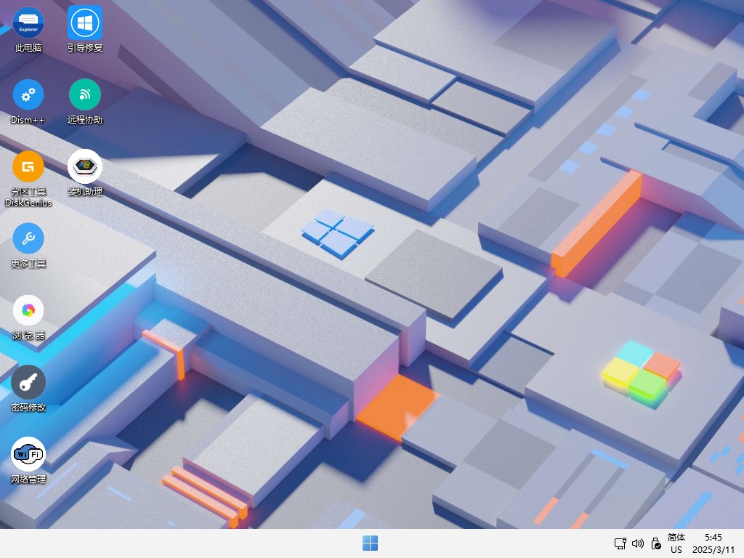The image size is (744, 558).
Task: Open the 密码修改 key icon
Action: pyautogui.click(x=28, y=383)
